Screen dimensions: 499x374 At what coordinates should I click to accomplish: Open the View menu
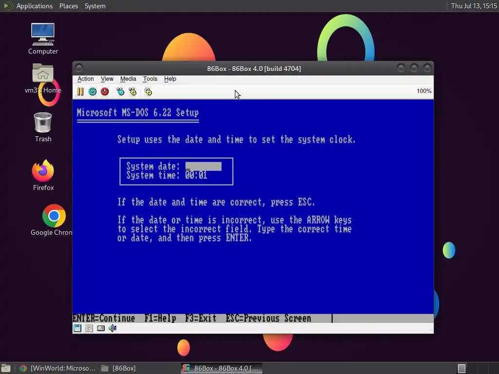coord(107,79)
